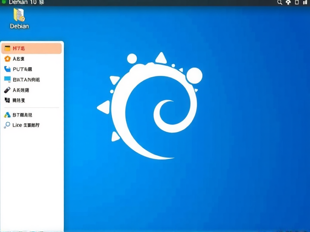This screenshot has width=310, height=232.
Task: Select the keyboard icon entry in the sidebar
Action: (x=7, y=101)
